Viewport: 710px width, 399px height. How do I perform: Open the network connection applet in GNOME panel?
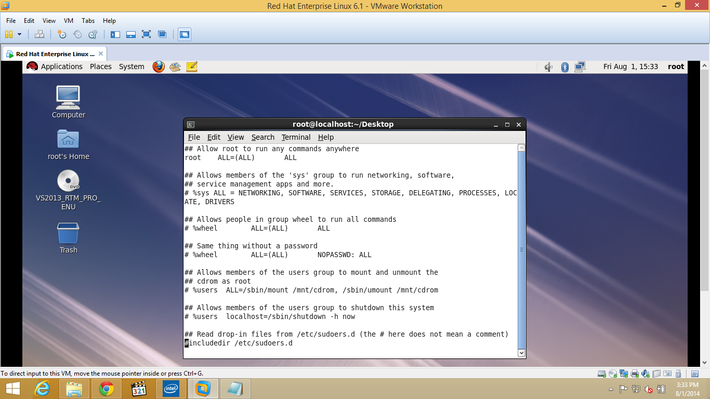(580, 66)
